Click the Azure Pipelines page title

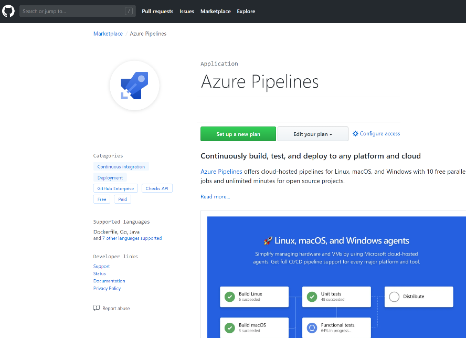(x=260, y=82)
